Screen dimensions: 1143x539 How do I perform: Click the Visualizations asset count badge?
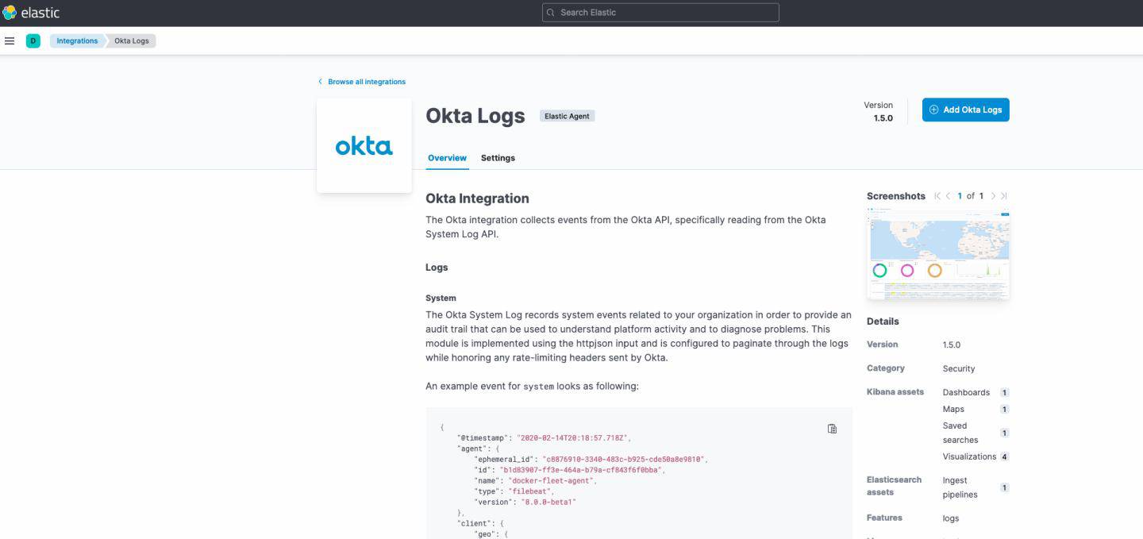(x=1004, y=456)
